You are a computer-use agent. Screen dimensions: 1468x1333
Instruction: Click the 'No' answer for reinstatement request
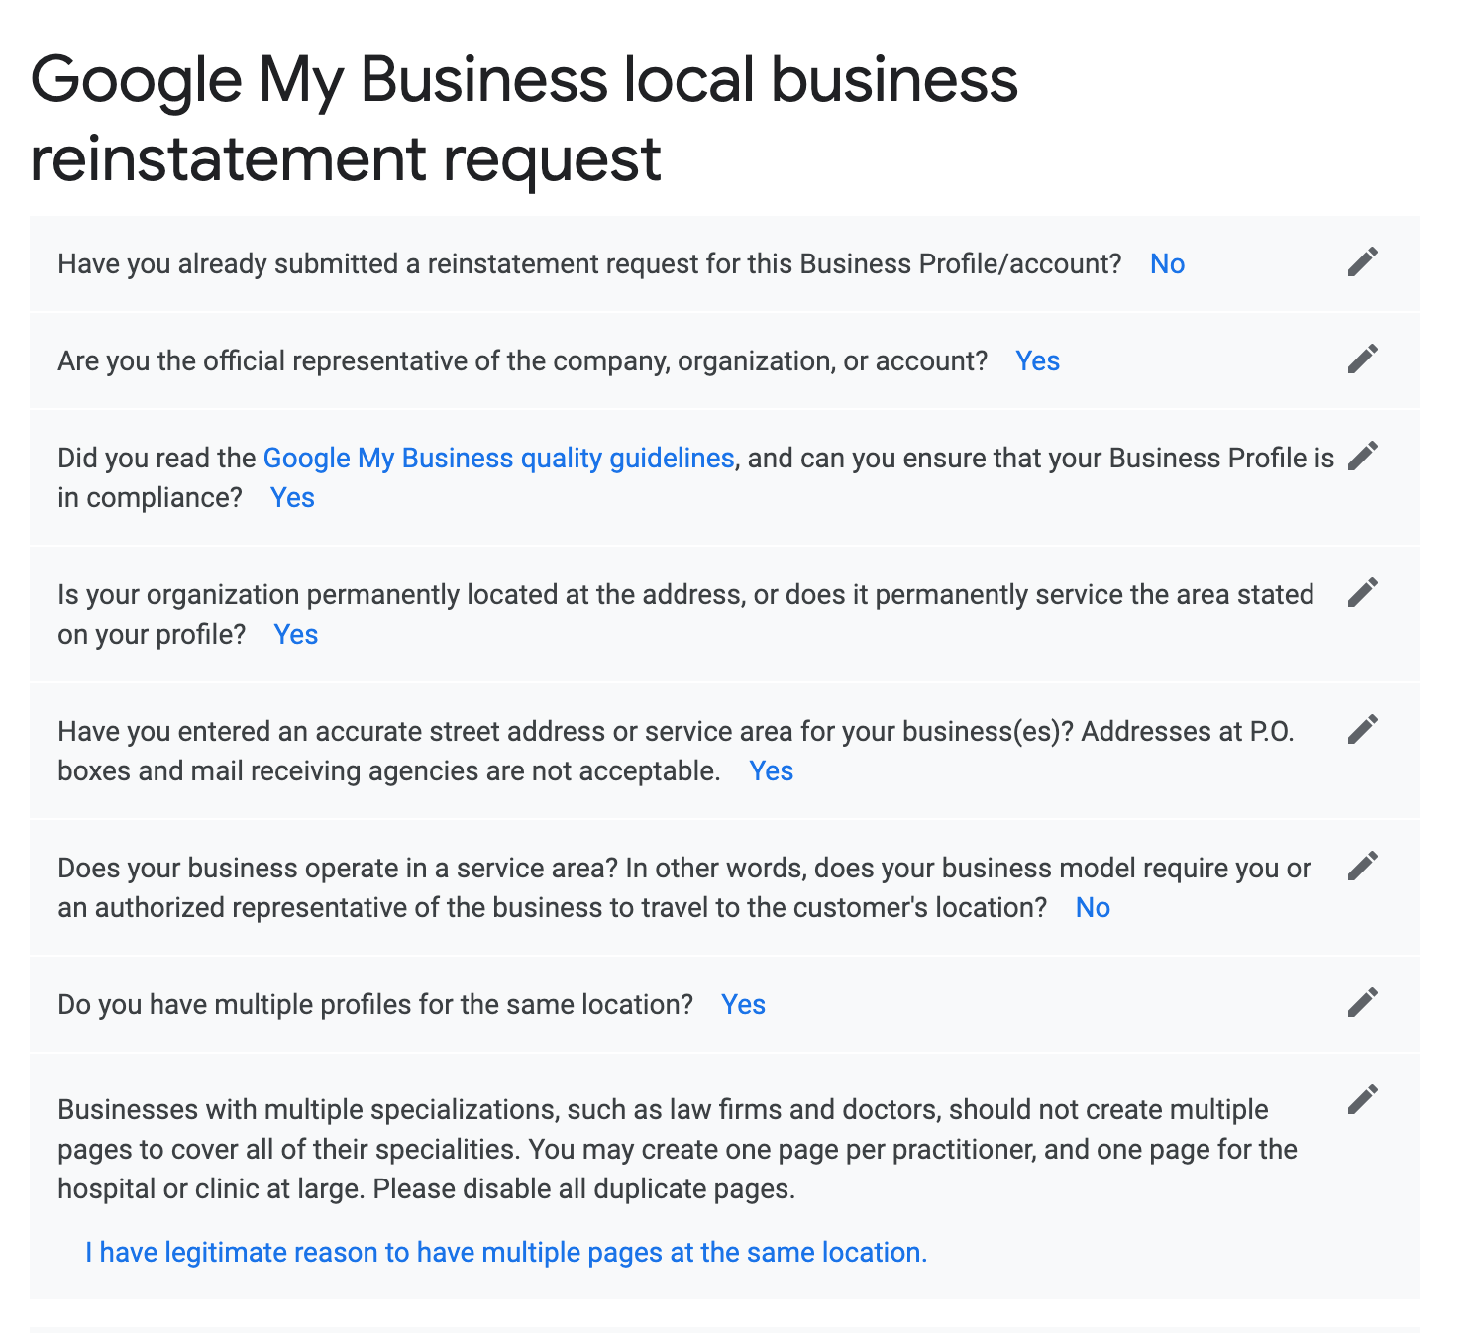click(1167, 264)
